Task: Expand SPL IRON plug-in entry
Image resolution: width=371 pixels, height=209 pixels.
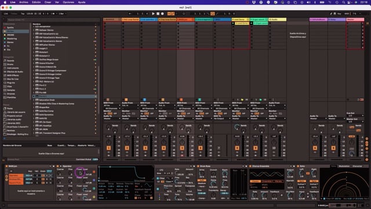Action: point(34,129)
